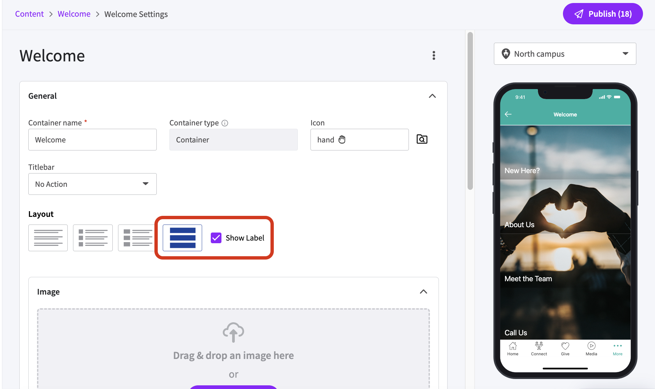Click the location pin icon in campus selector

[506, 54]
